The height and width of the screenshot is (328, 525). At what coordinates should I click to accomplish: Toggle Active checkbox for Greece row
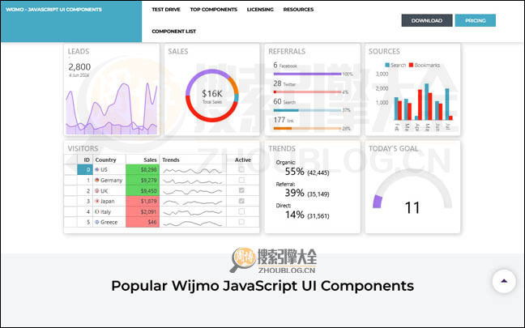(x=241, y=222)
